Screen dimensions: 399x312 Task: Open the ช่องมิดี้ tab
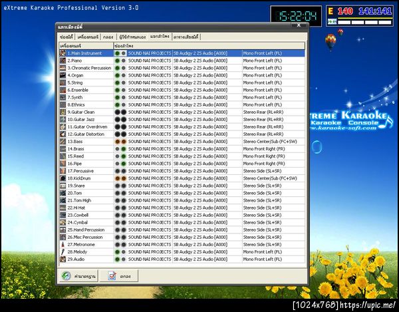(66, 37)
